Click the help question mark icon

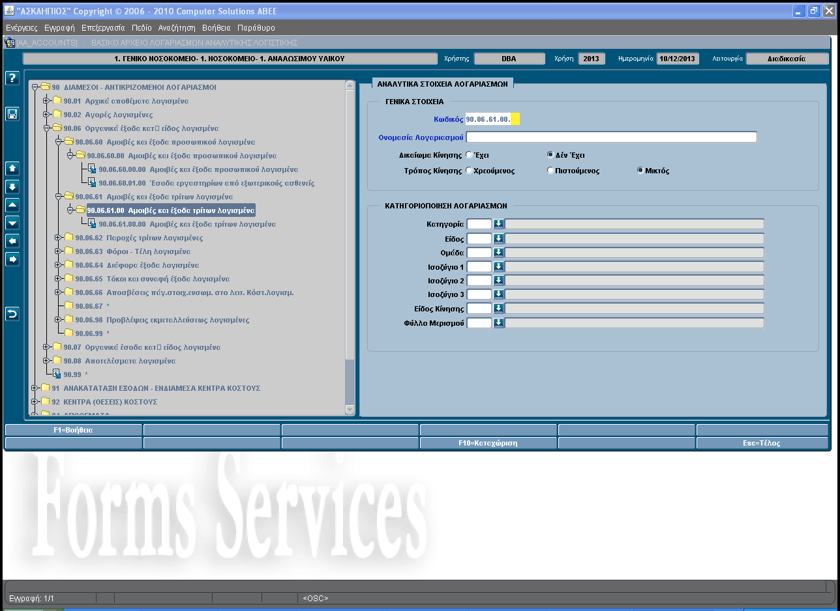12,78
